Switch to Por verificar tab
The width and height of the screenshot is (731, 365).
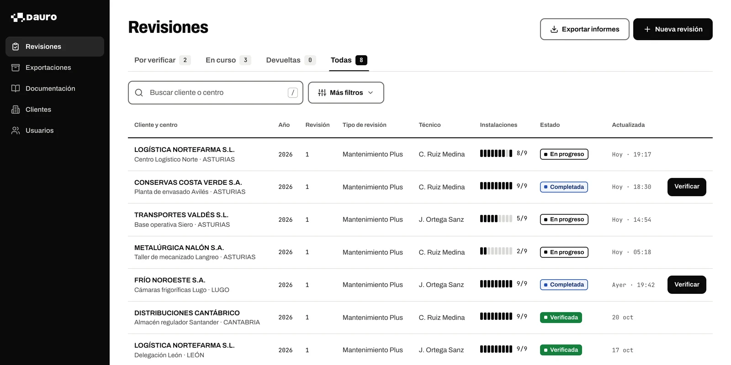coord(162,60)
